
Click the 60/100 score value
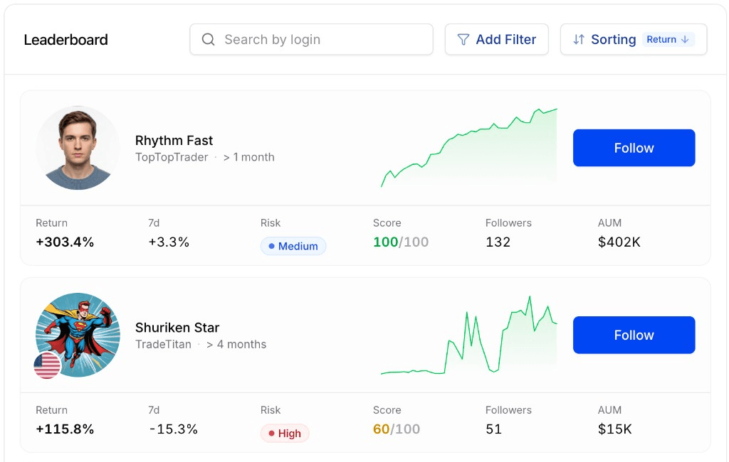(396, 429)
